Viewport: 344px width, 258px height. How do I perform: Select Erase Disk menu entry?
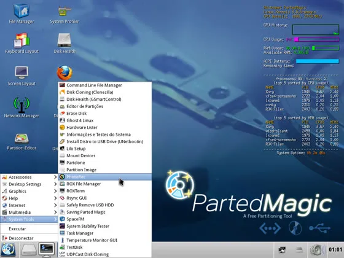pos(105,114)
